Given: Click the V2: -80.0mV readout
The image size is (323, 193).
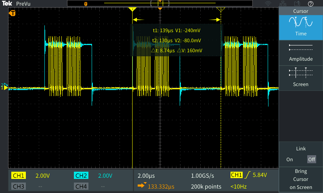Looking at the screenshot, I should point(188,40).
